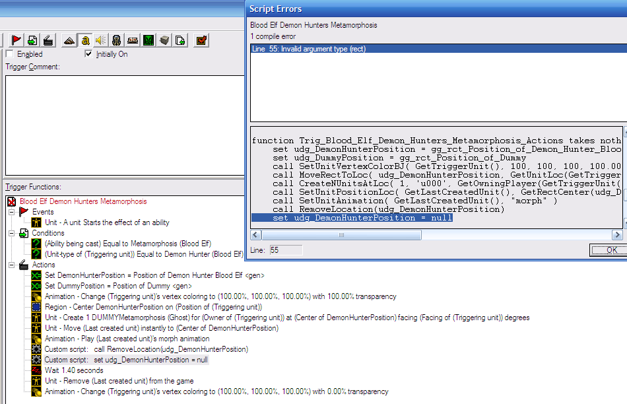Collapse the Events tree node

[12, 212]
